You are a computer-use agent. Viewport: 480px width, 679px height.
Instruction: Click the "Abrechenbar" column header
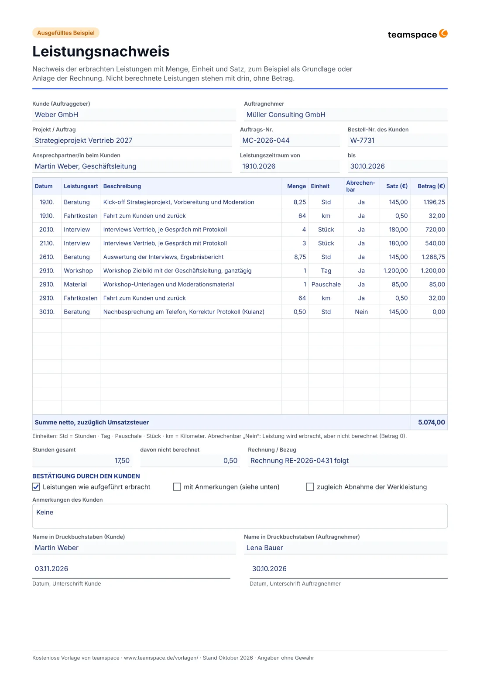pos(361,186)
